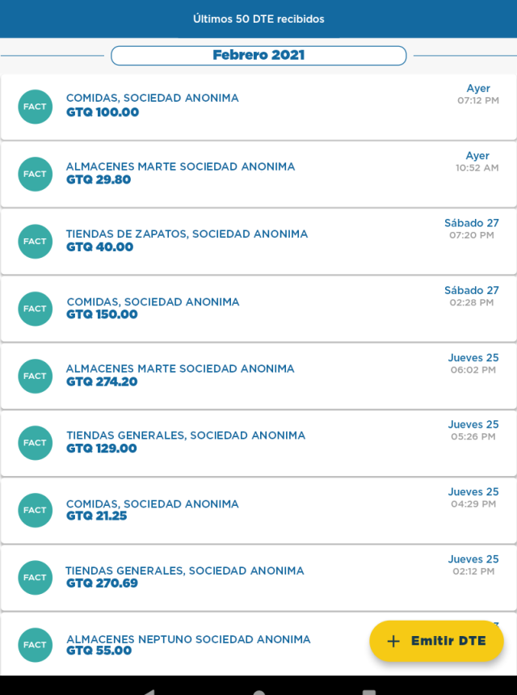
Task: Open ALMACENES MARTE invoice for GTQ 29.80
Action: [x=258, y=174]
